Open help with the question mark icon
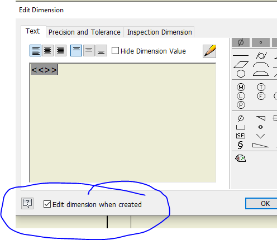This screenshot has width=277, height=240. [27, 203]
